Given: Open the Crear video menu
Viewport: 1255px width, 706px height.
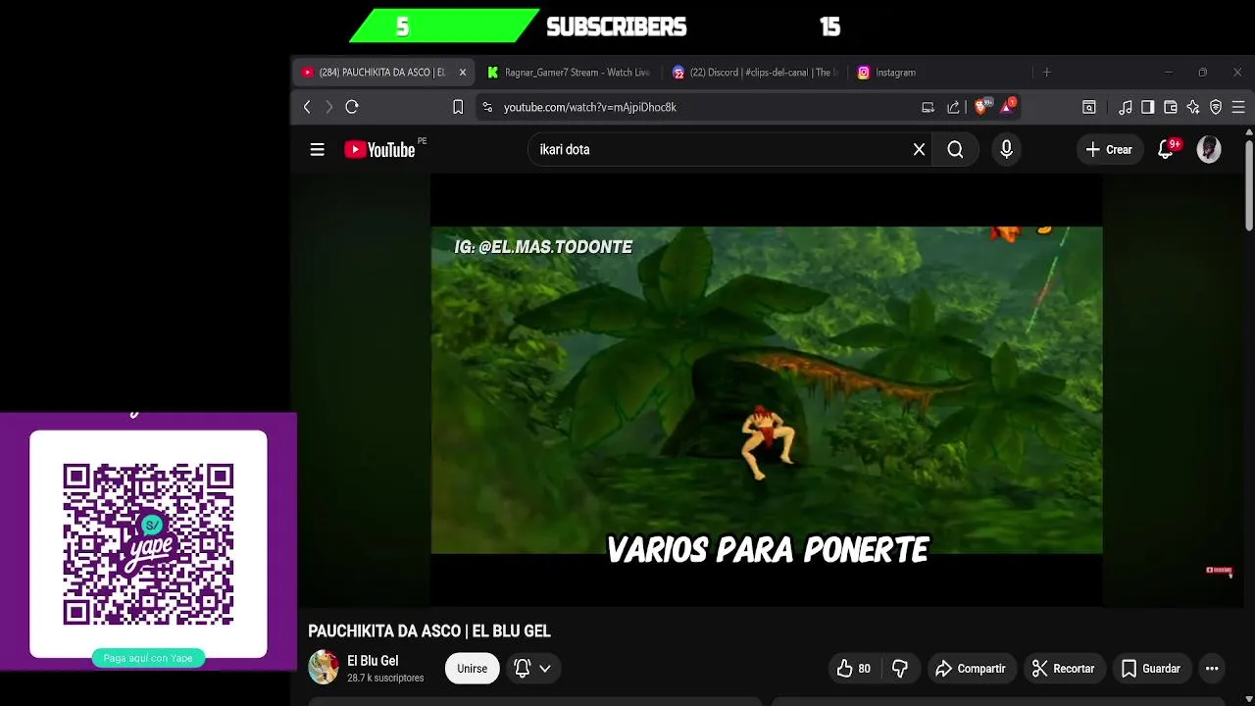Looking at the screenshot, I should tap(1109, 150).
